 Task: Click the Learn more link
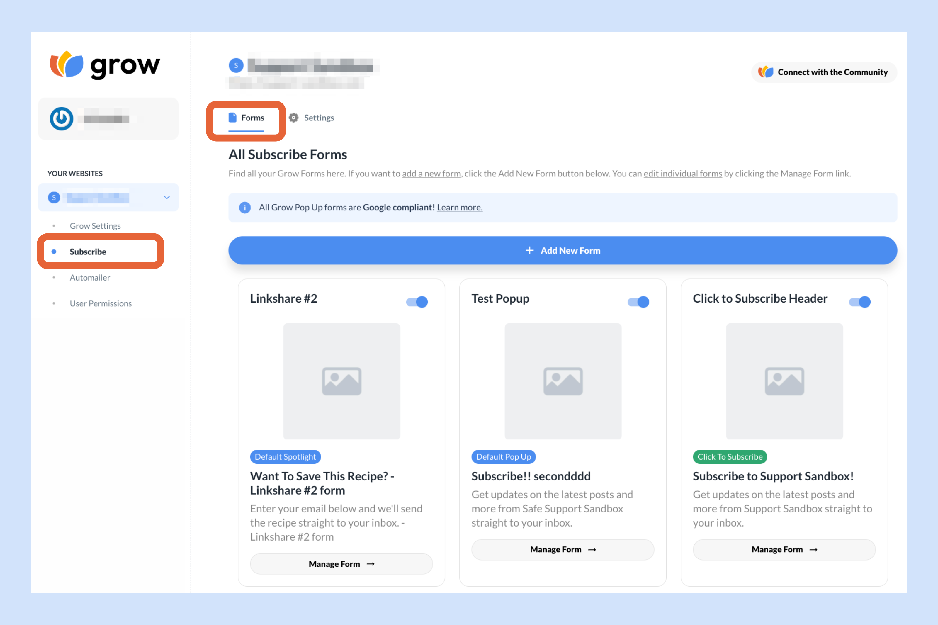tap(460, 207)
